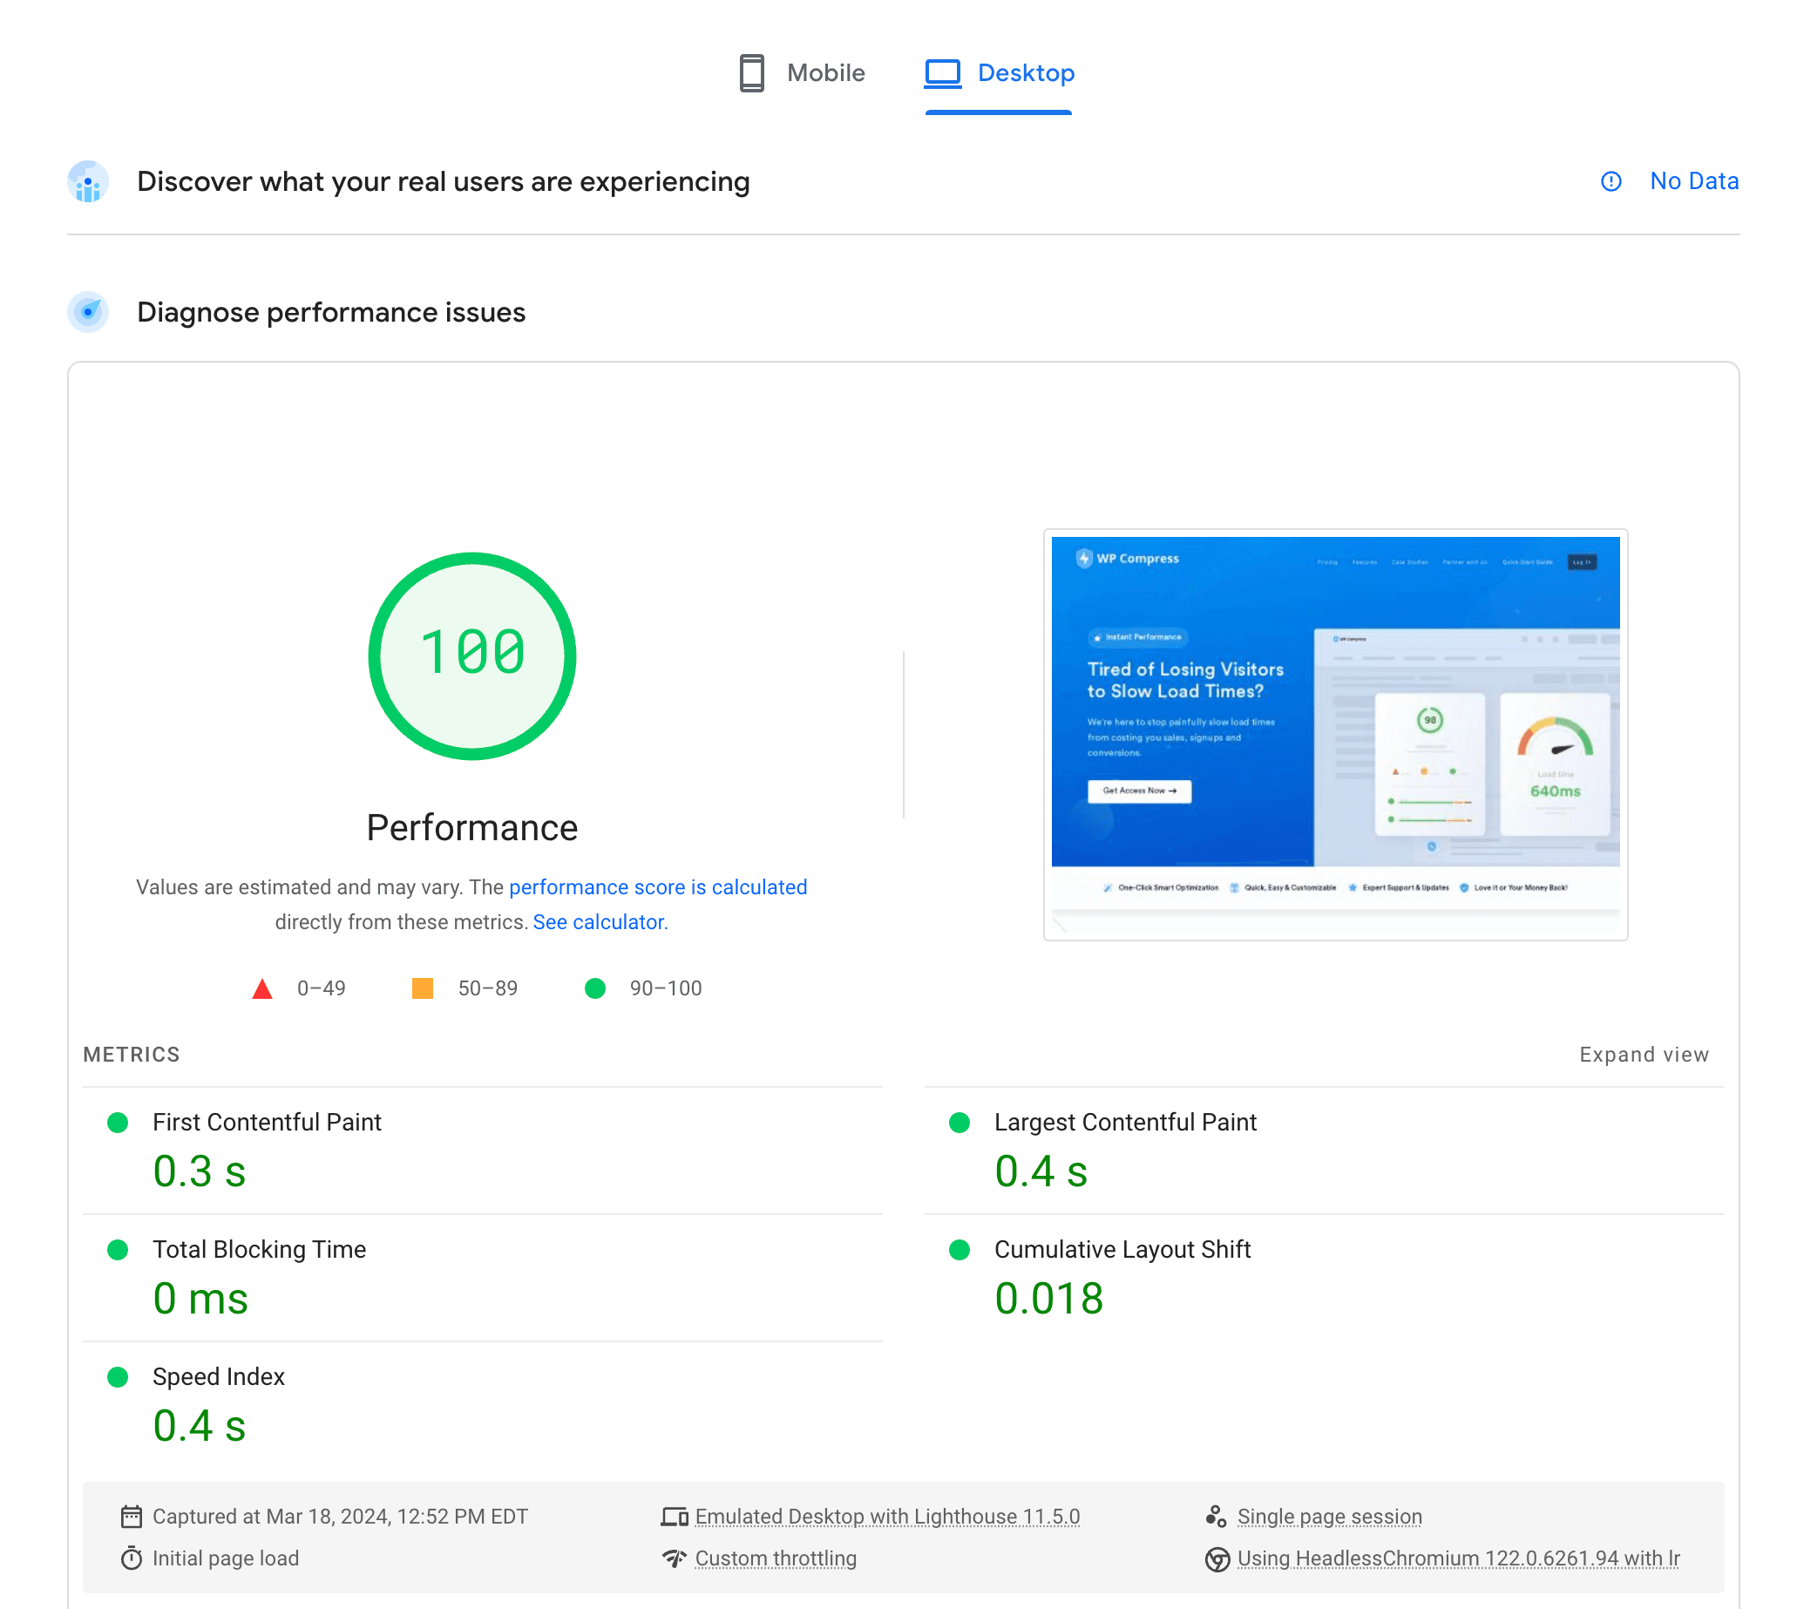Click the Diagnose performance compass icon
Viewport: 1797px width, 1609px height.
click(x=87, y=312)
